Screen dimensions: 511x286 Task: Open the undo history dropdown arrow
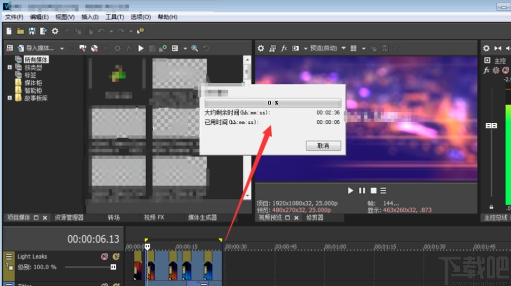coord(111,31)
